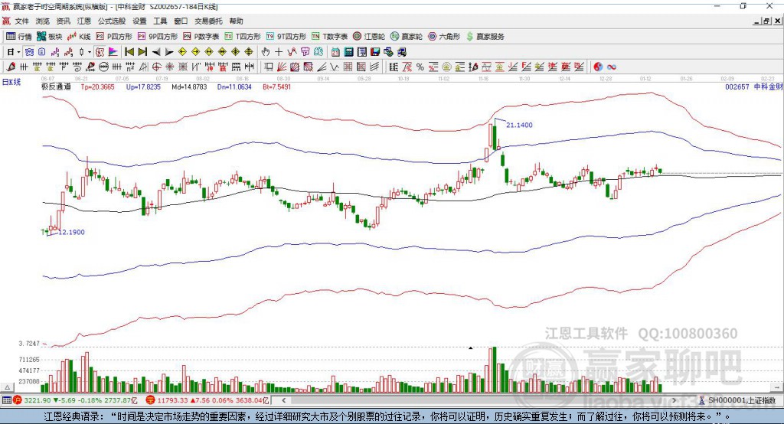The height and width of the screenshot is (424, 784).
Task: Toggle the 权 rights-adjustment icon
Action: [x=100, y=52]
